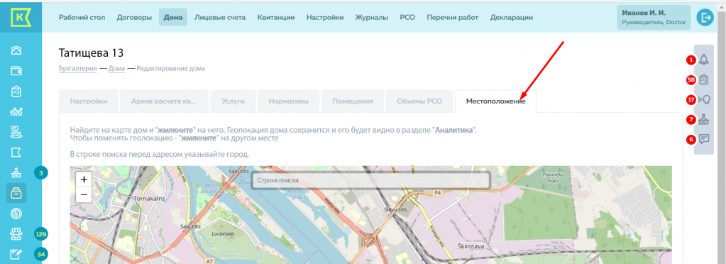
Task: Open the right panel tasks clipboard icon
Action: [x=704, y=79]
